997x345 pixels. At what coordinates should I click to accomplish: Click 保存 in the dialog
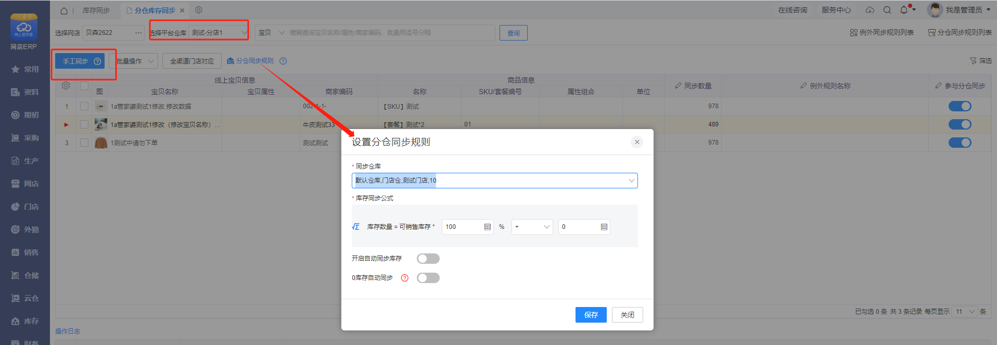591,315
